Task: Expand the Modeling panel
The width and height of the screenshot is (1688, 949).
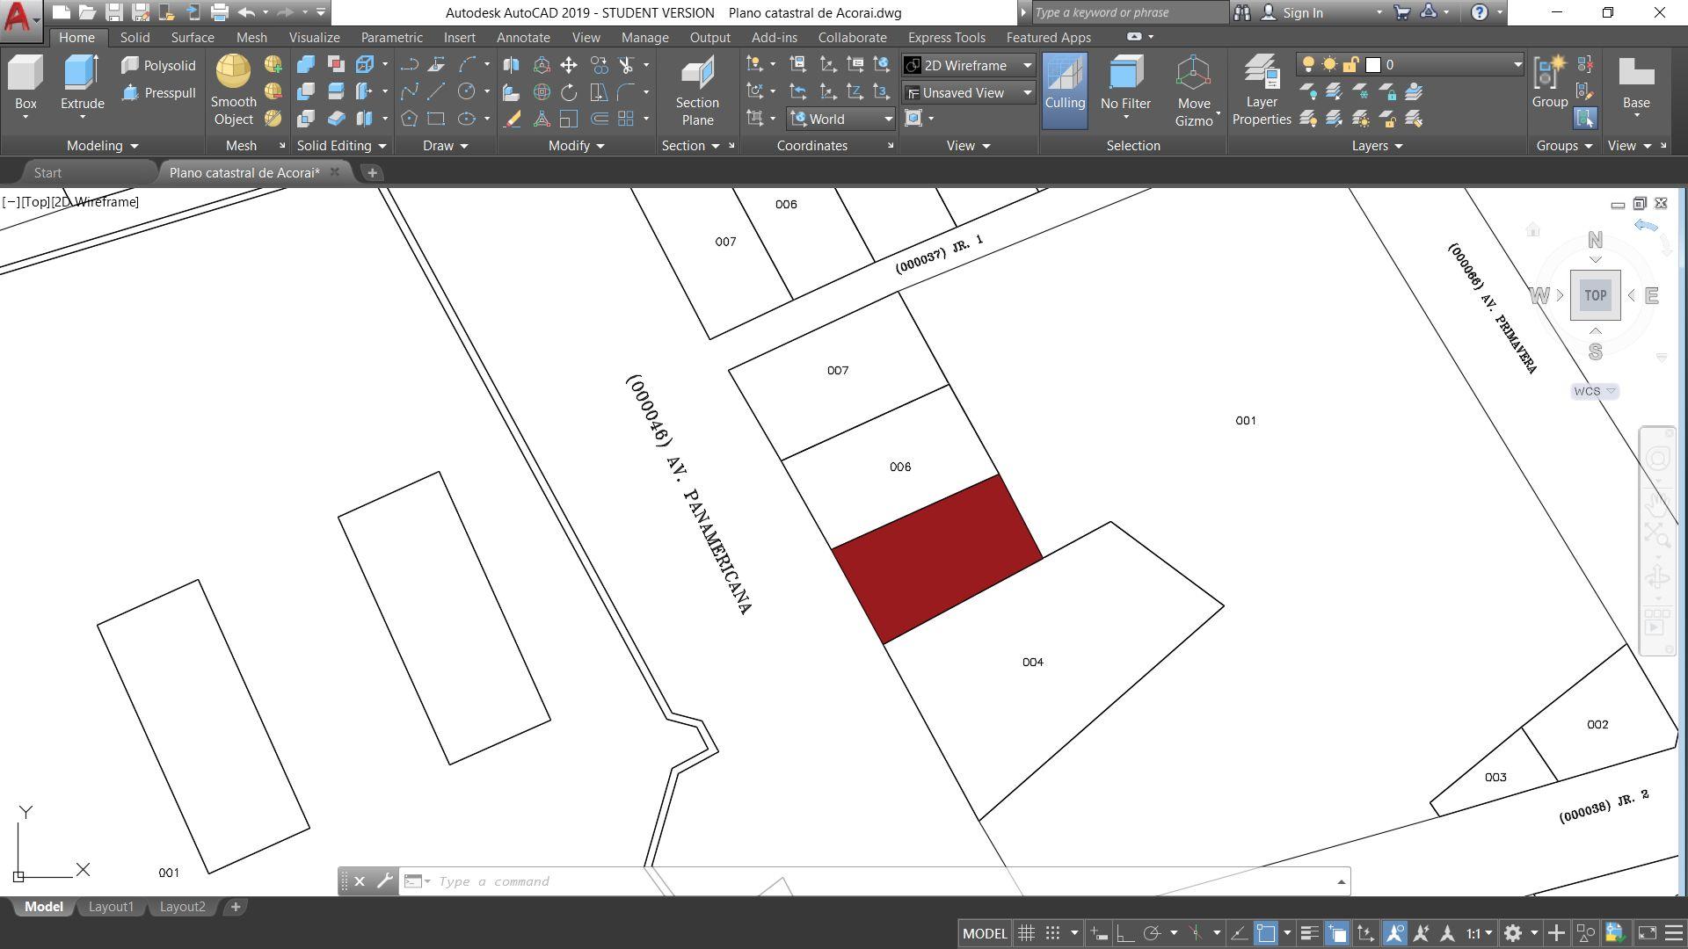Action: click(x=102, y=146)
